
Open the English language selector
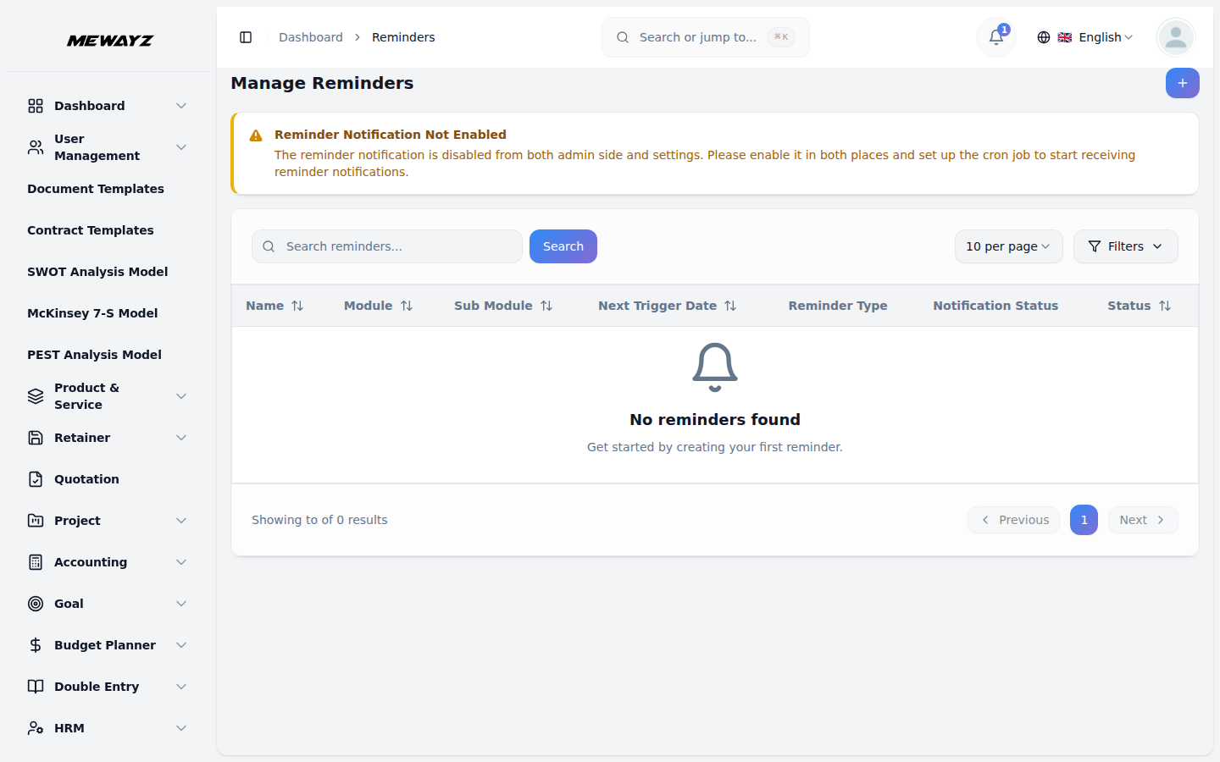(1085, 37)
